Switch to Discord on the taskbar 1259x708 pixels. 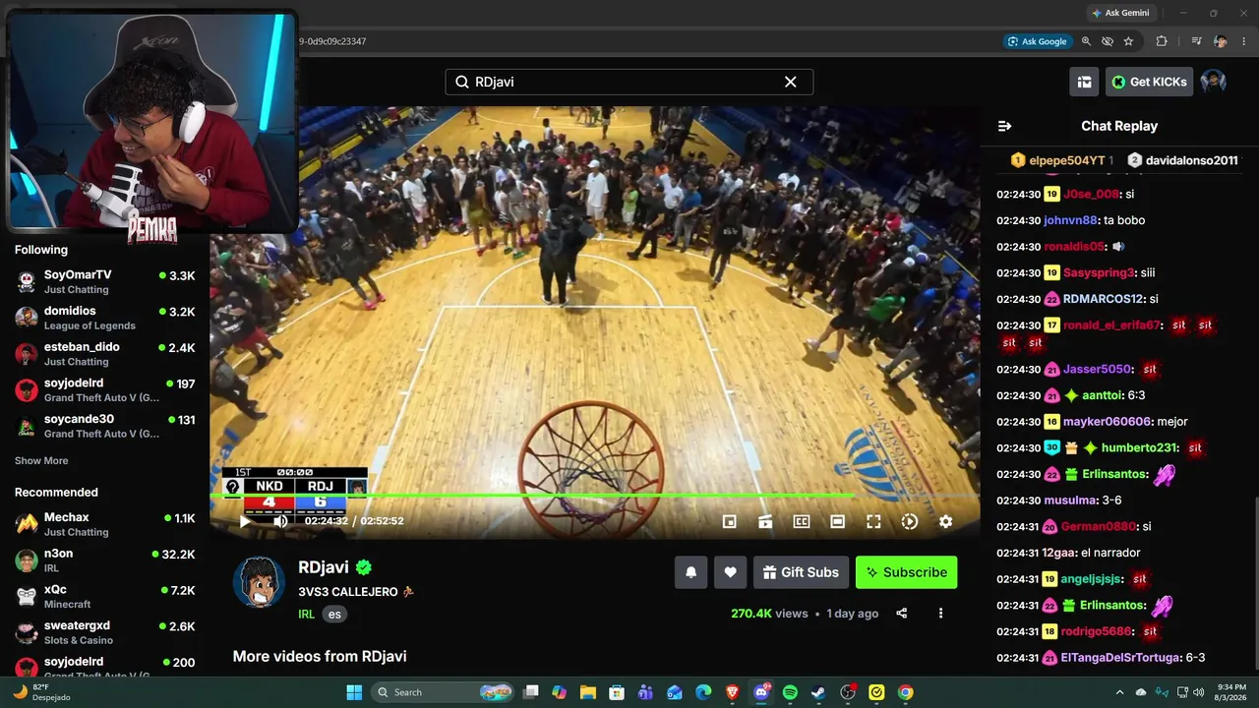coord(761,692)
